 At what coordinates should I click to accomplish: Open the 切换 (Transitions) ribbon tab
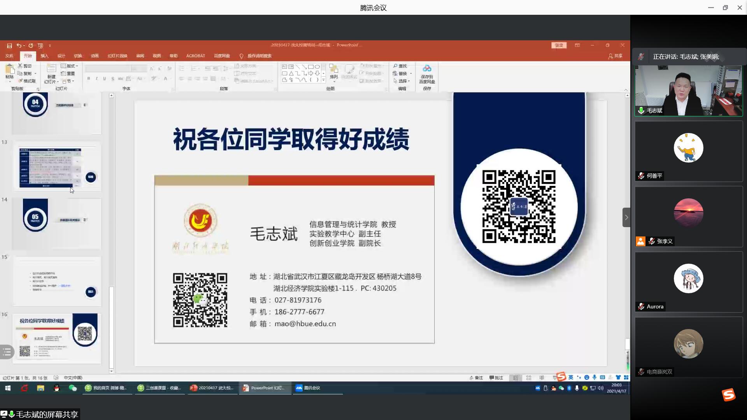(x=78, y=56)
